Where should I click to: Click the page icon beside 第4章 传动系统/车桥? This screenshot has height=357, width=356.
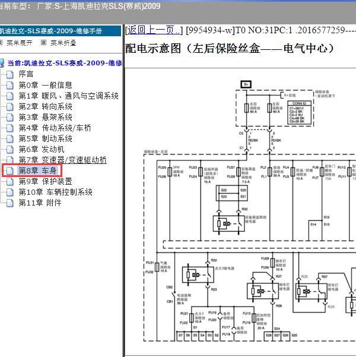pyautogui.click(x=9, y=128)
